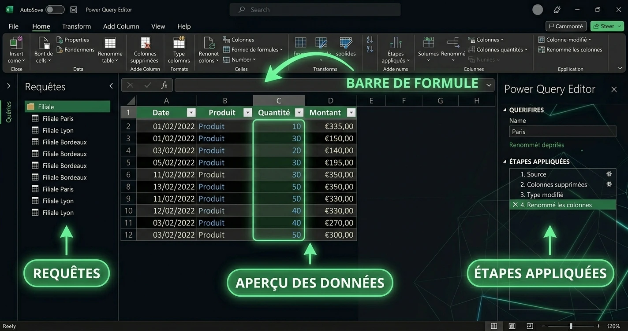Cancel the formula with the X icon
This screenshot has height=331, width=628.
(x=130, y=85)
